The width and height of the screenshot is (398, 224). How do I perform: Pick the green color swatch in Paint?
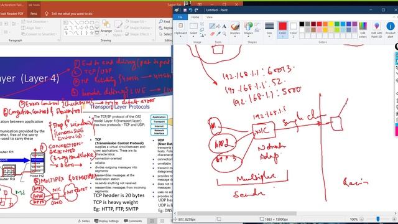tap(337, 24)
